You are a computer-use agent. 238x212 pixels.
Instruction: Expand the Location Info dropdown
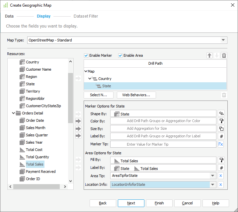coord(212,184)
